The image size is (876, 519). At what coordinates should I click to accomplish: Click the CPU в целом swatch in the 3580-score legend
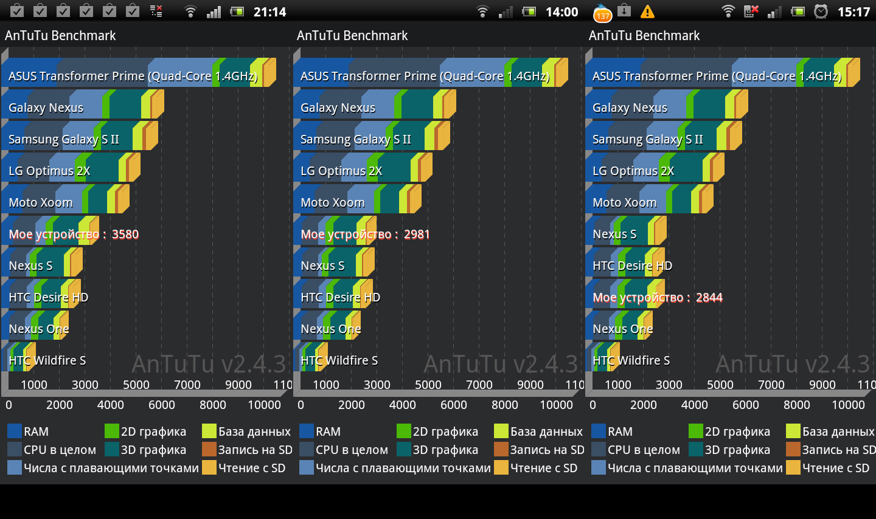(15, 450)
